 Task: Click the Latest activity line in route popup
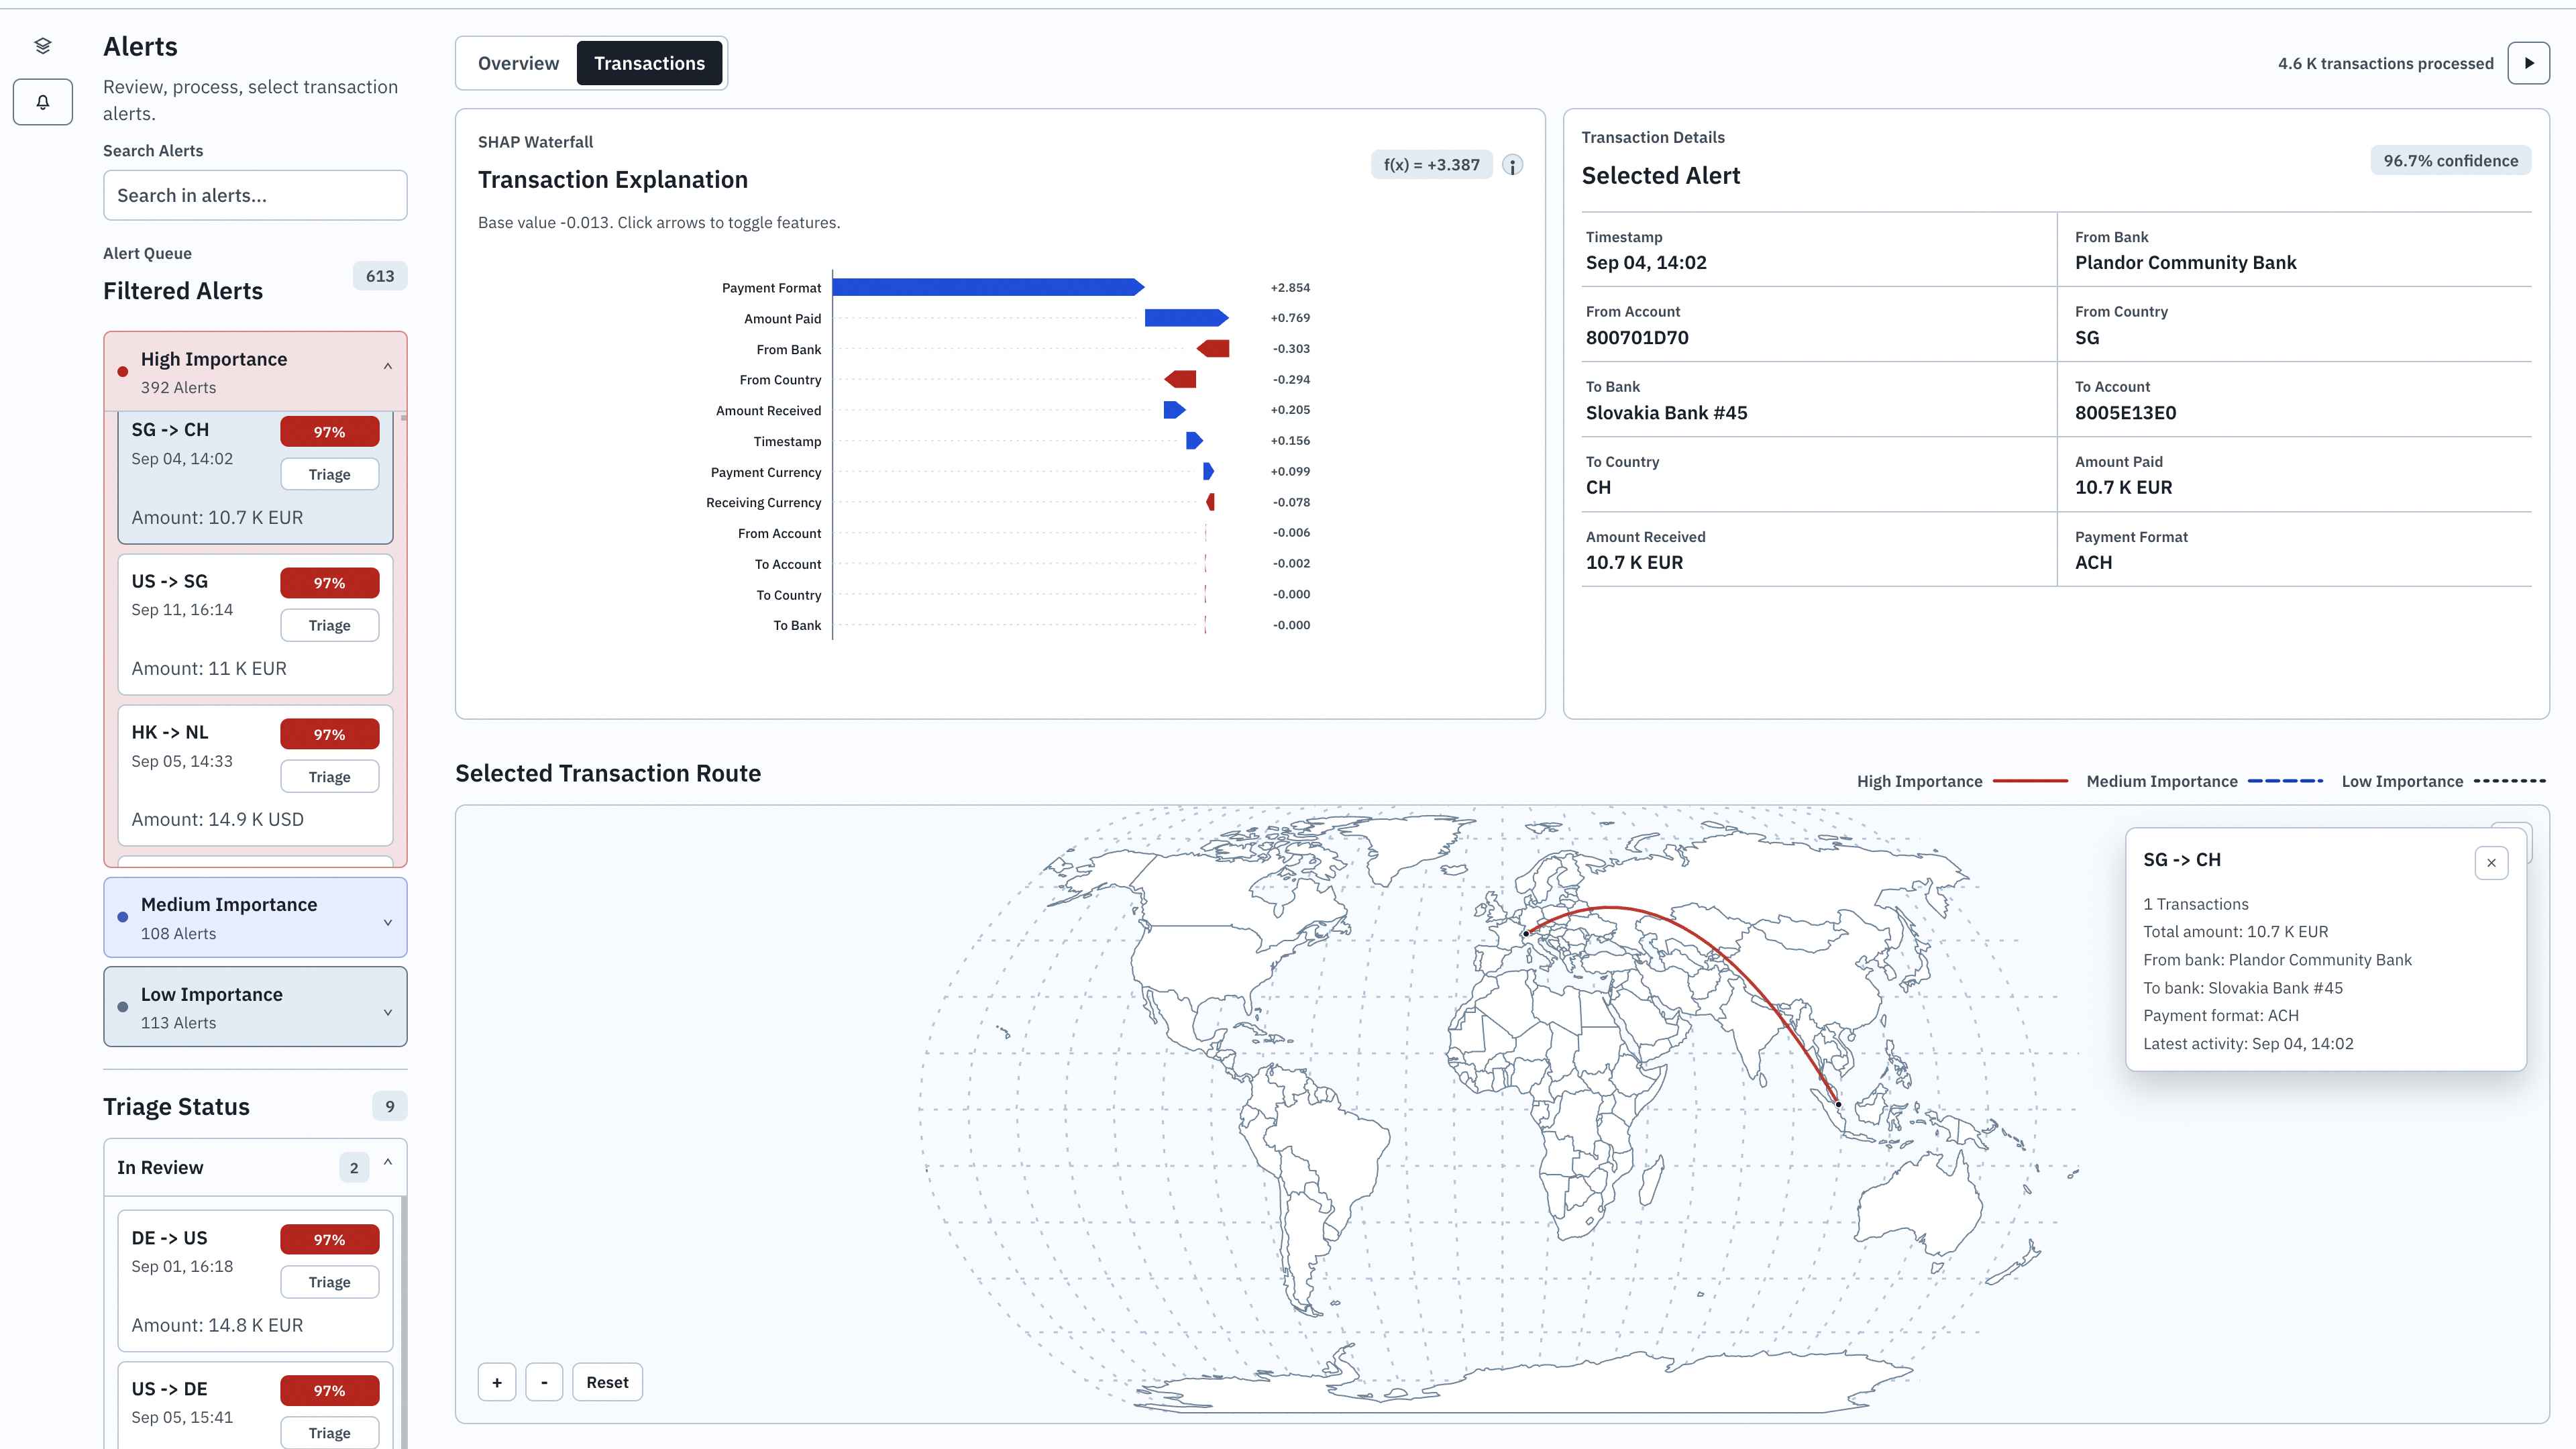(2248, 1043)
